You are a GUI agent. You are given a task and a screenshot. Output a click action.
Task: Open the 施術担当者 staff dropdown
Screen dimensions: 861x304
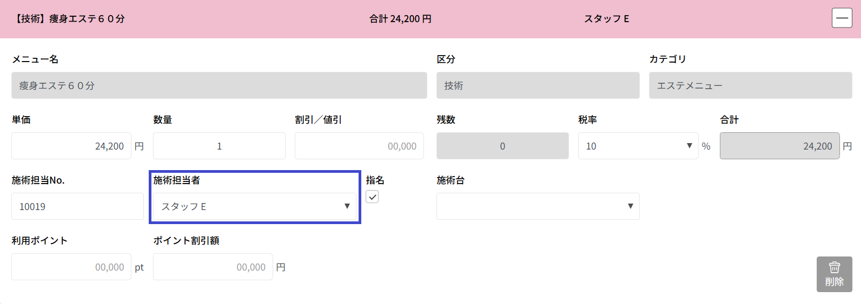pos(255,206)
